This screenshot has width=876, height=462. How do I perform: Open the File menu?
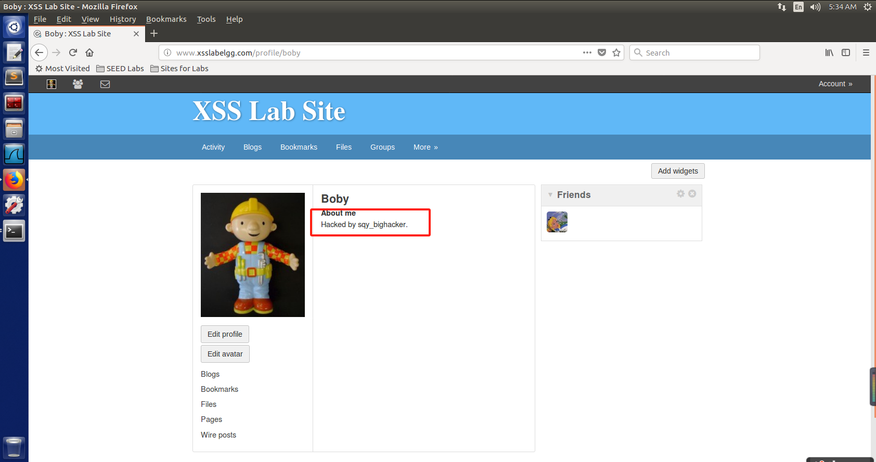[x=40, y=19]
